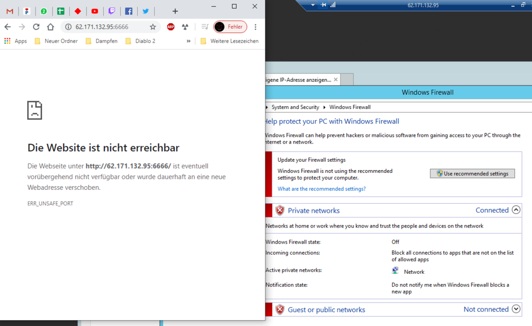Open a new browser tab

click(x=175, y=11)
